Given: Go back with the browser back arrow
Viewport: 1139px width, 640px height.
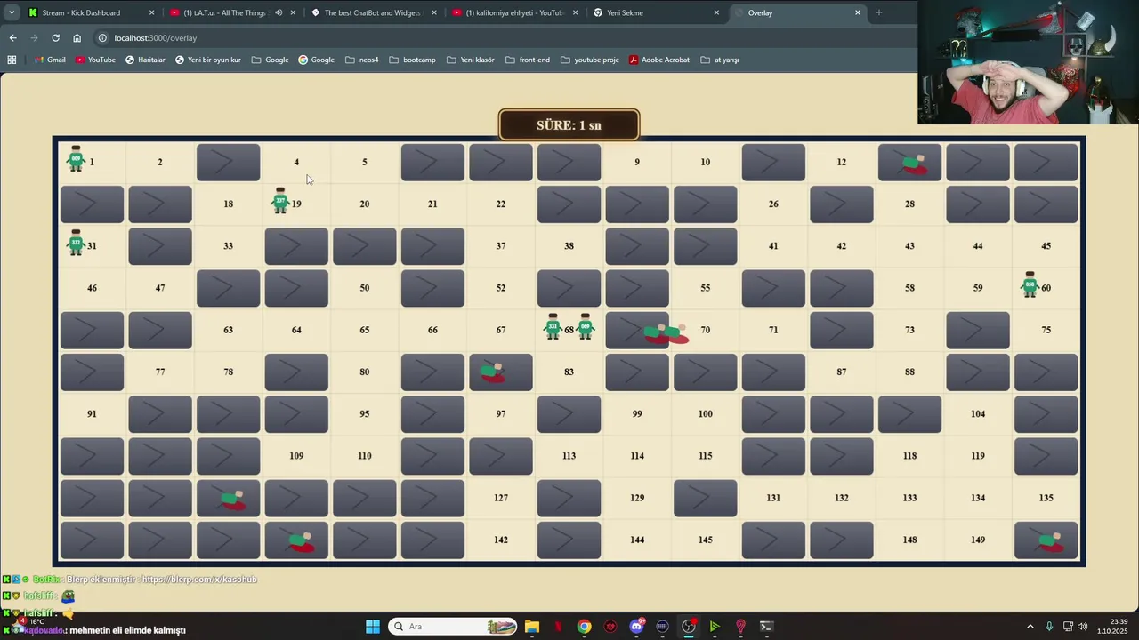Looking at the screenshot, I should (x=12, y=38).
